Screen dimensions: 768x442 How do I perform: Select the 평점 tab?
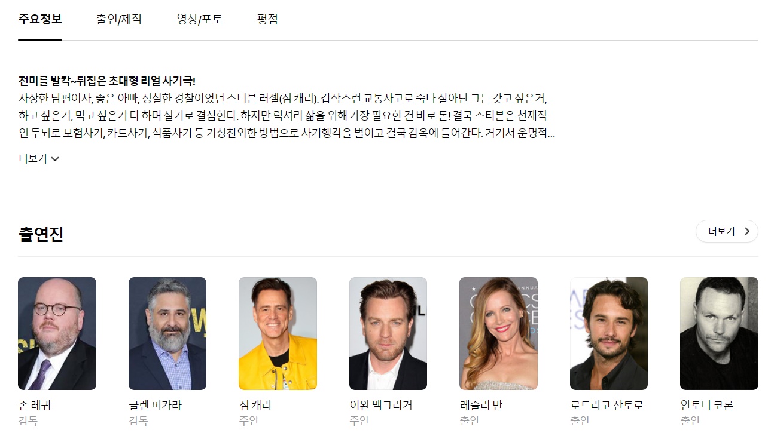(267, 19)
